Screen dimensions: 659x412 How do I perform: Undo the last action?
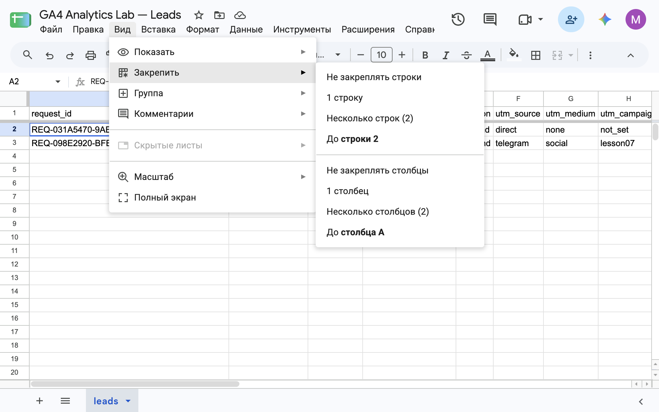coord(49,55)
